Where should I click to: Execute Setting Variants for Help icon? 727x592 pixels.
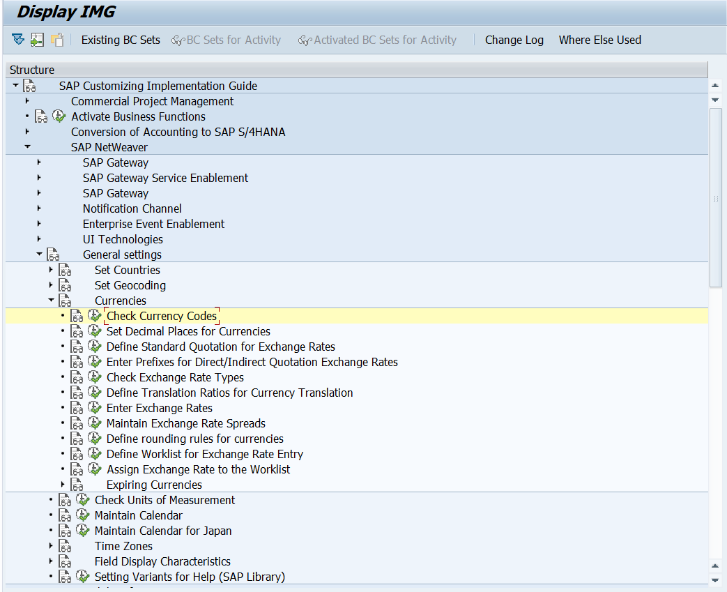(x=82, y=576)
